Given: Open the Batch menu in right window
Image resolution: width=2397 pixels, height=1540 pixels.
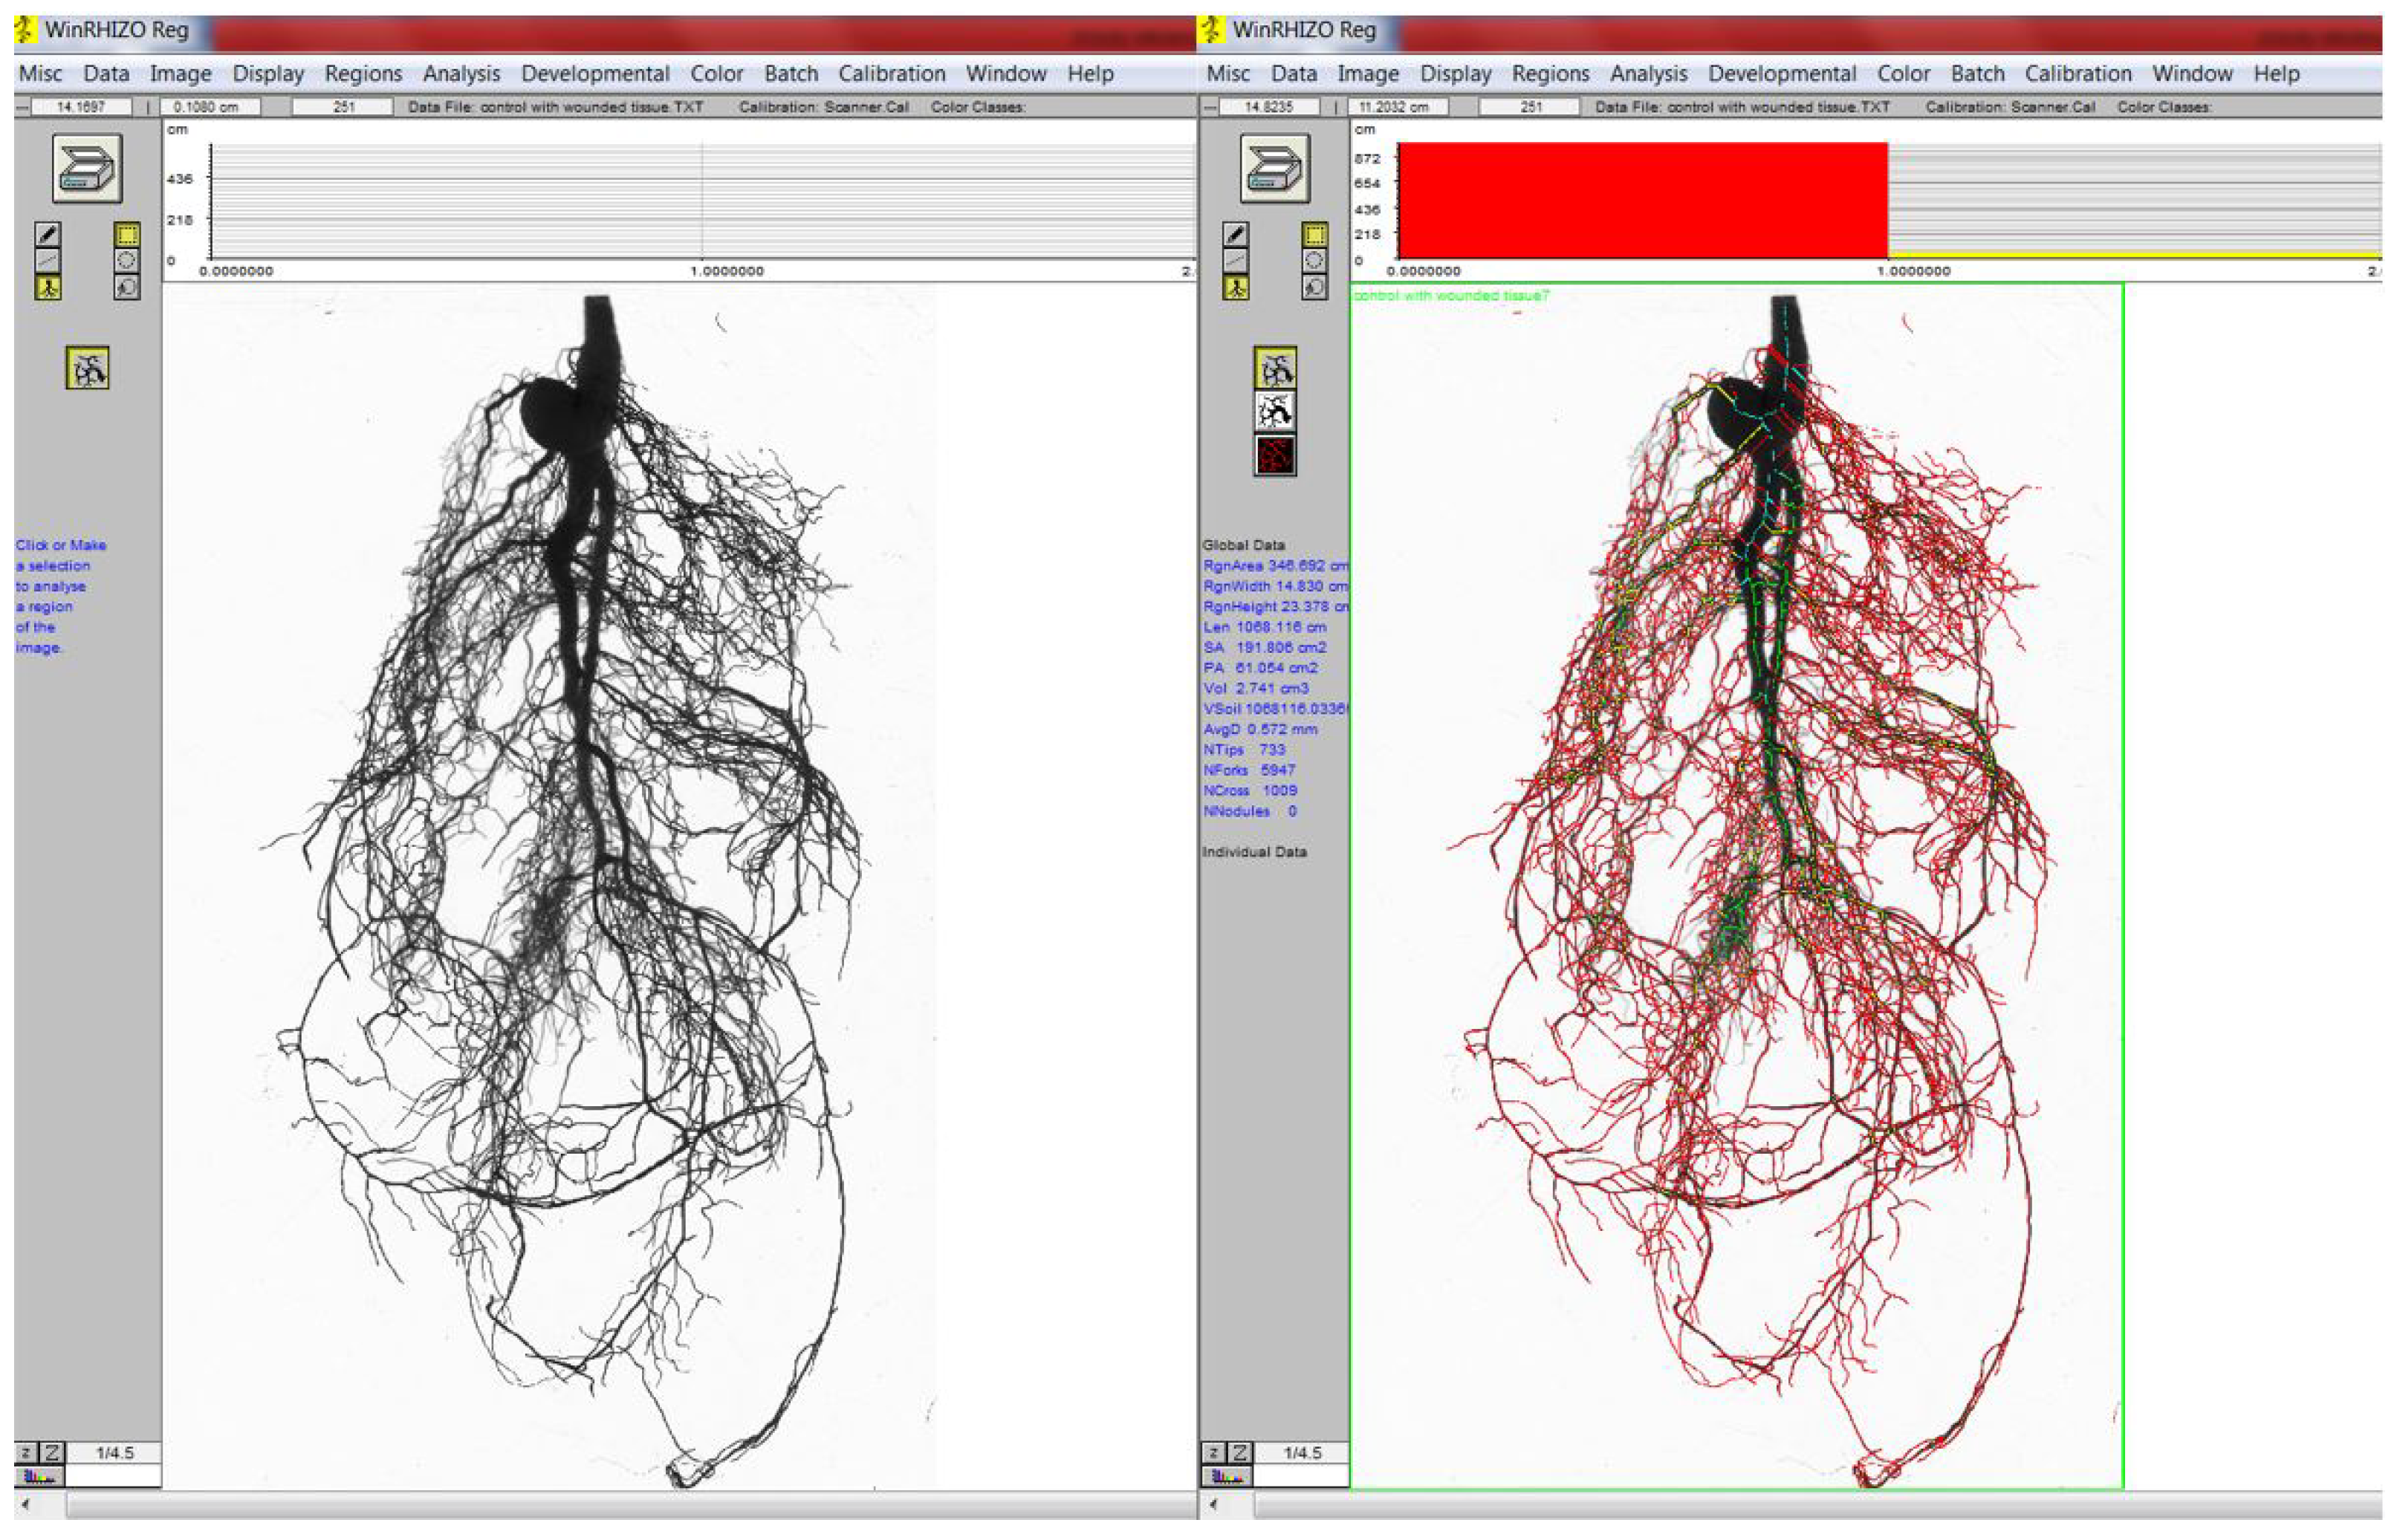Looking at the screenshot, I should click(x=1977, y=74).
